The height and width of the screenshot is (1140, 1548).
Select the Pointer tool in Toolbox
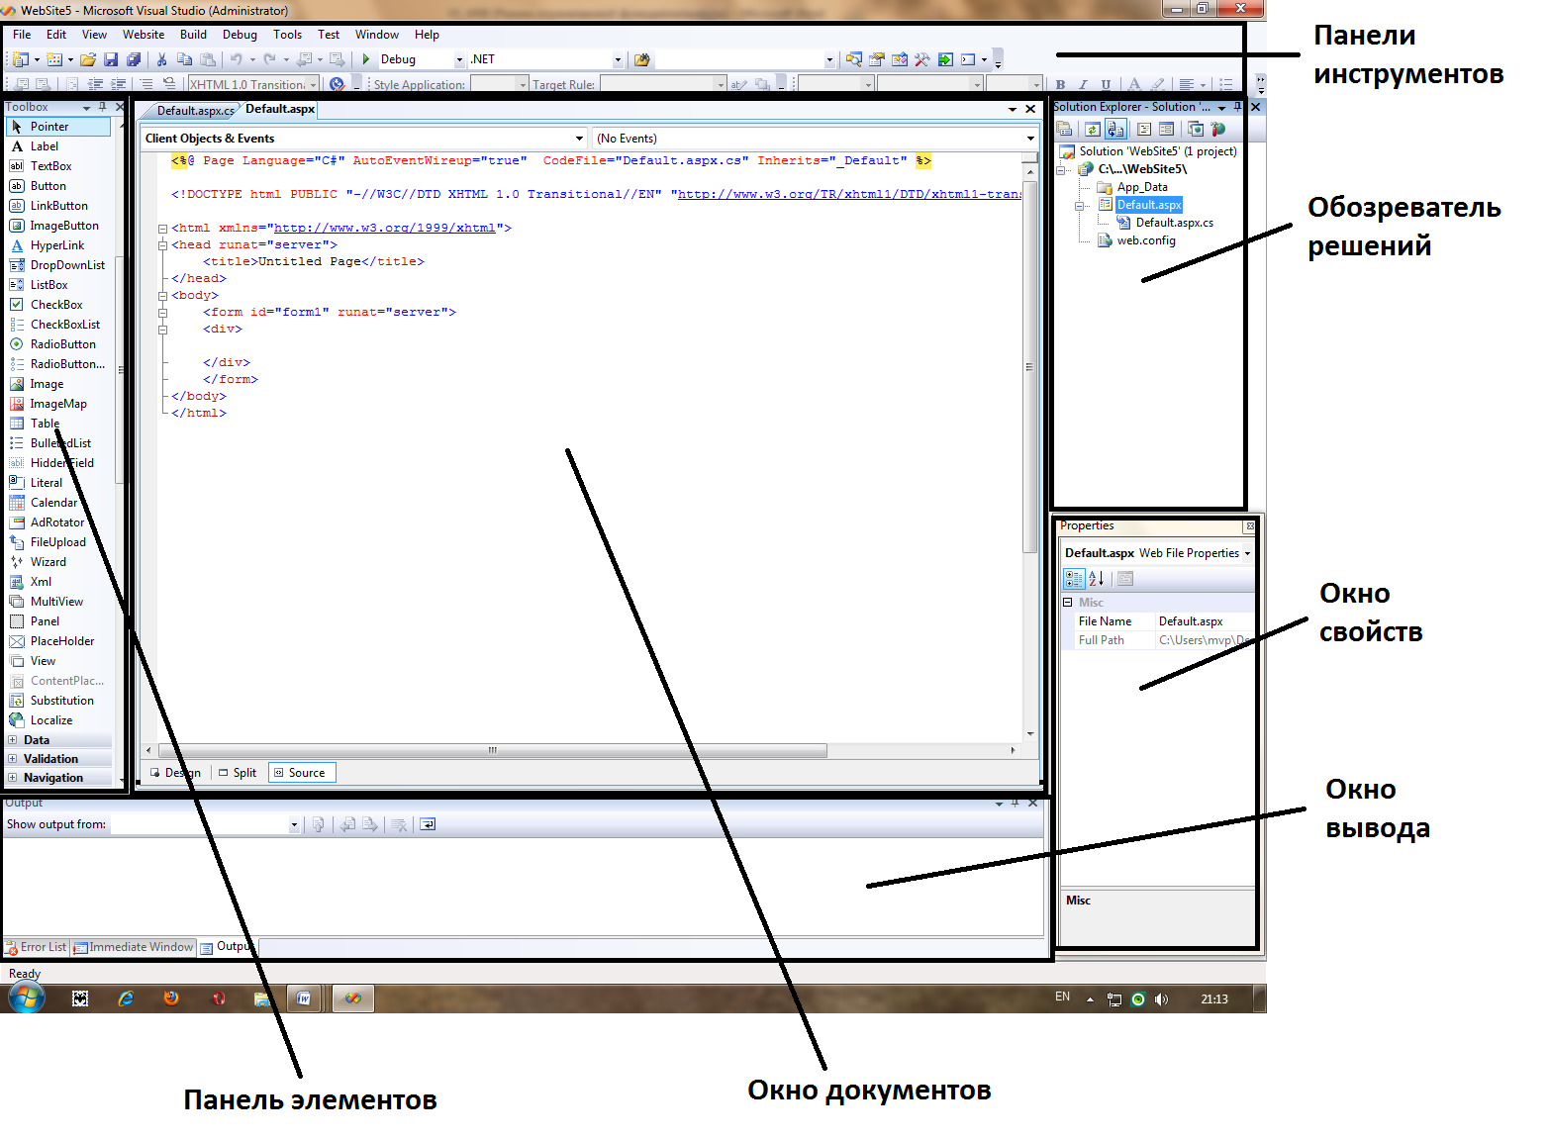coord(58,127)
